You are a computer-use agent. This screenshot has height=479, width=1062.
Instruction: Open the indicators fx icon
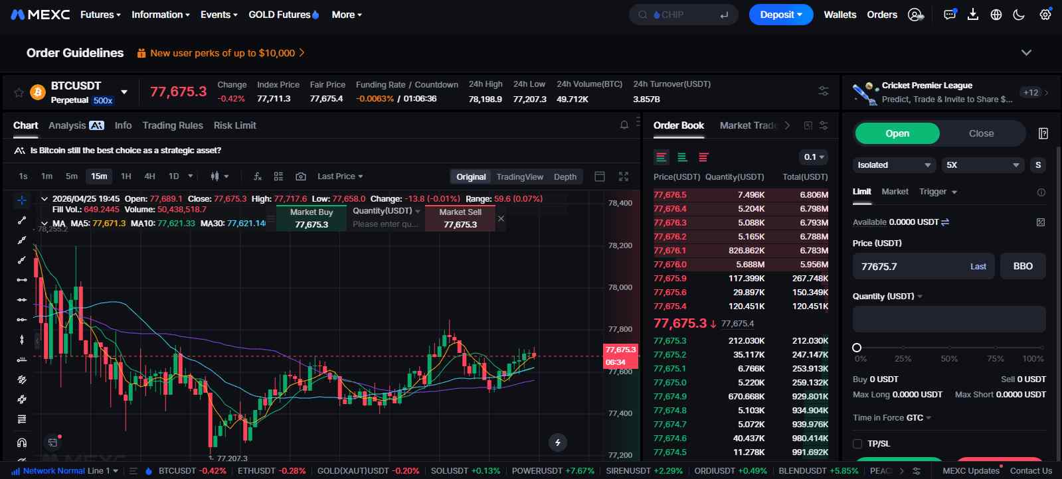coord(258,176)
